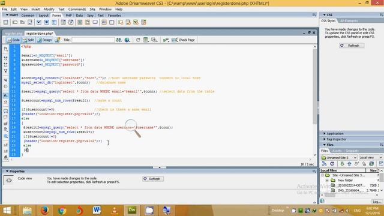The image size is (384, 216).
Task: Refresh the Design view from document toolbar
Action: pyautogui.click(x=138, y=40)
